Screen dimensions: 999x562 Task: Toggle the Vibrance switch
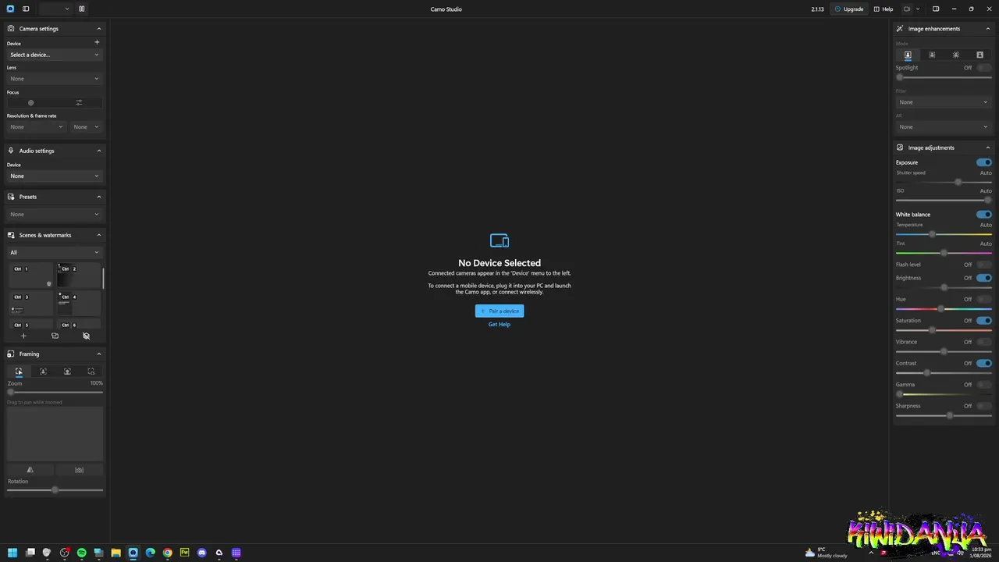pos(984,342)
